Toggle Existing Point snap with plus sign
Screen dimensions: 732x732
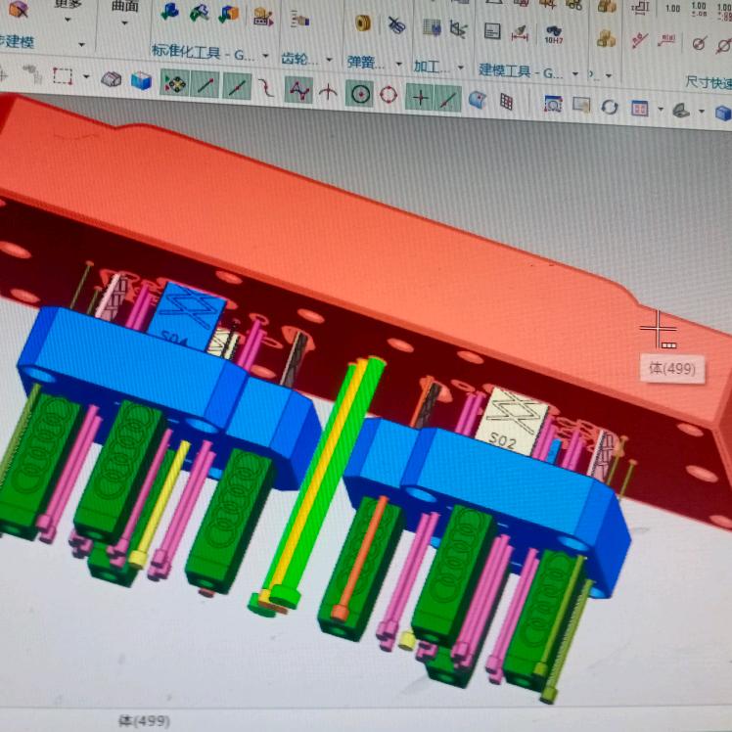point(420,97)
